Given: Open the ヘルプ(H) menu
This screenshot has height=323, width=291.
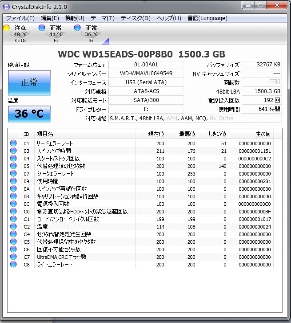Looking at the screenshot, I should 169,18.
